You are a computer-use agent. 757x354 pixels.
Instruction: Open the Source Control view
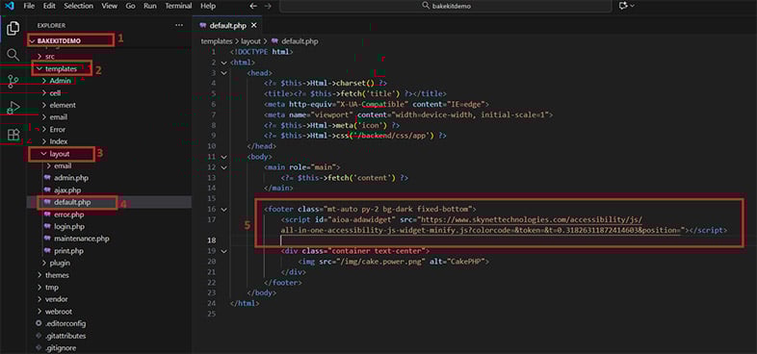pos(13,81)
